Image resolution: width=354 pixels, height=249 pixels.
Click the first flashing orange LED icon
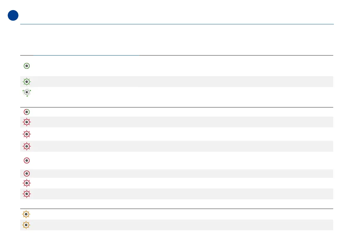point(26,214)
